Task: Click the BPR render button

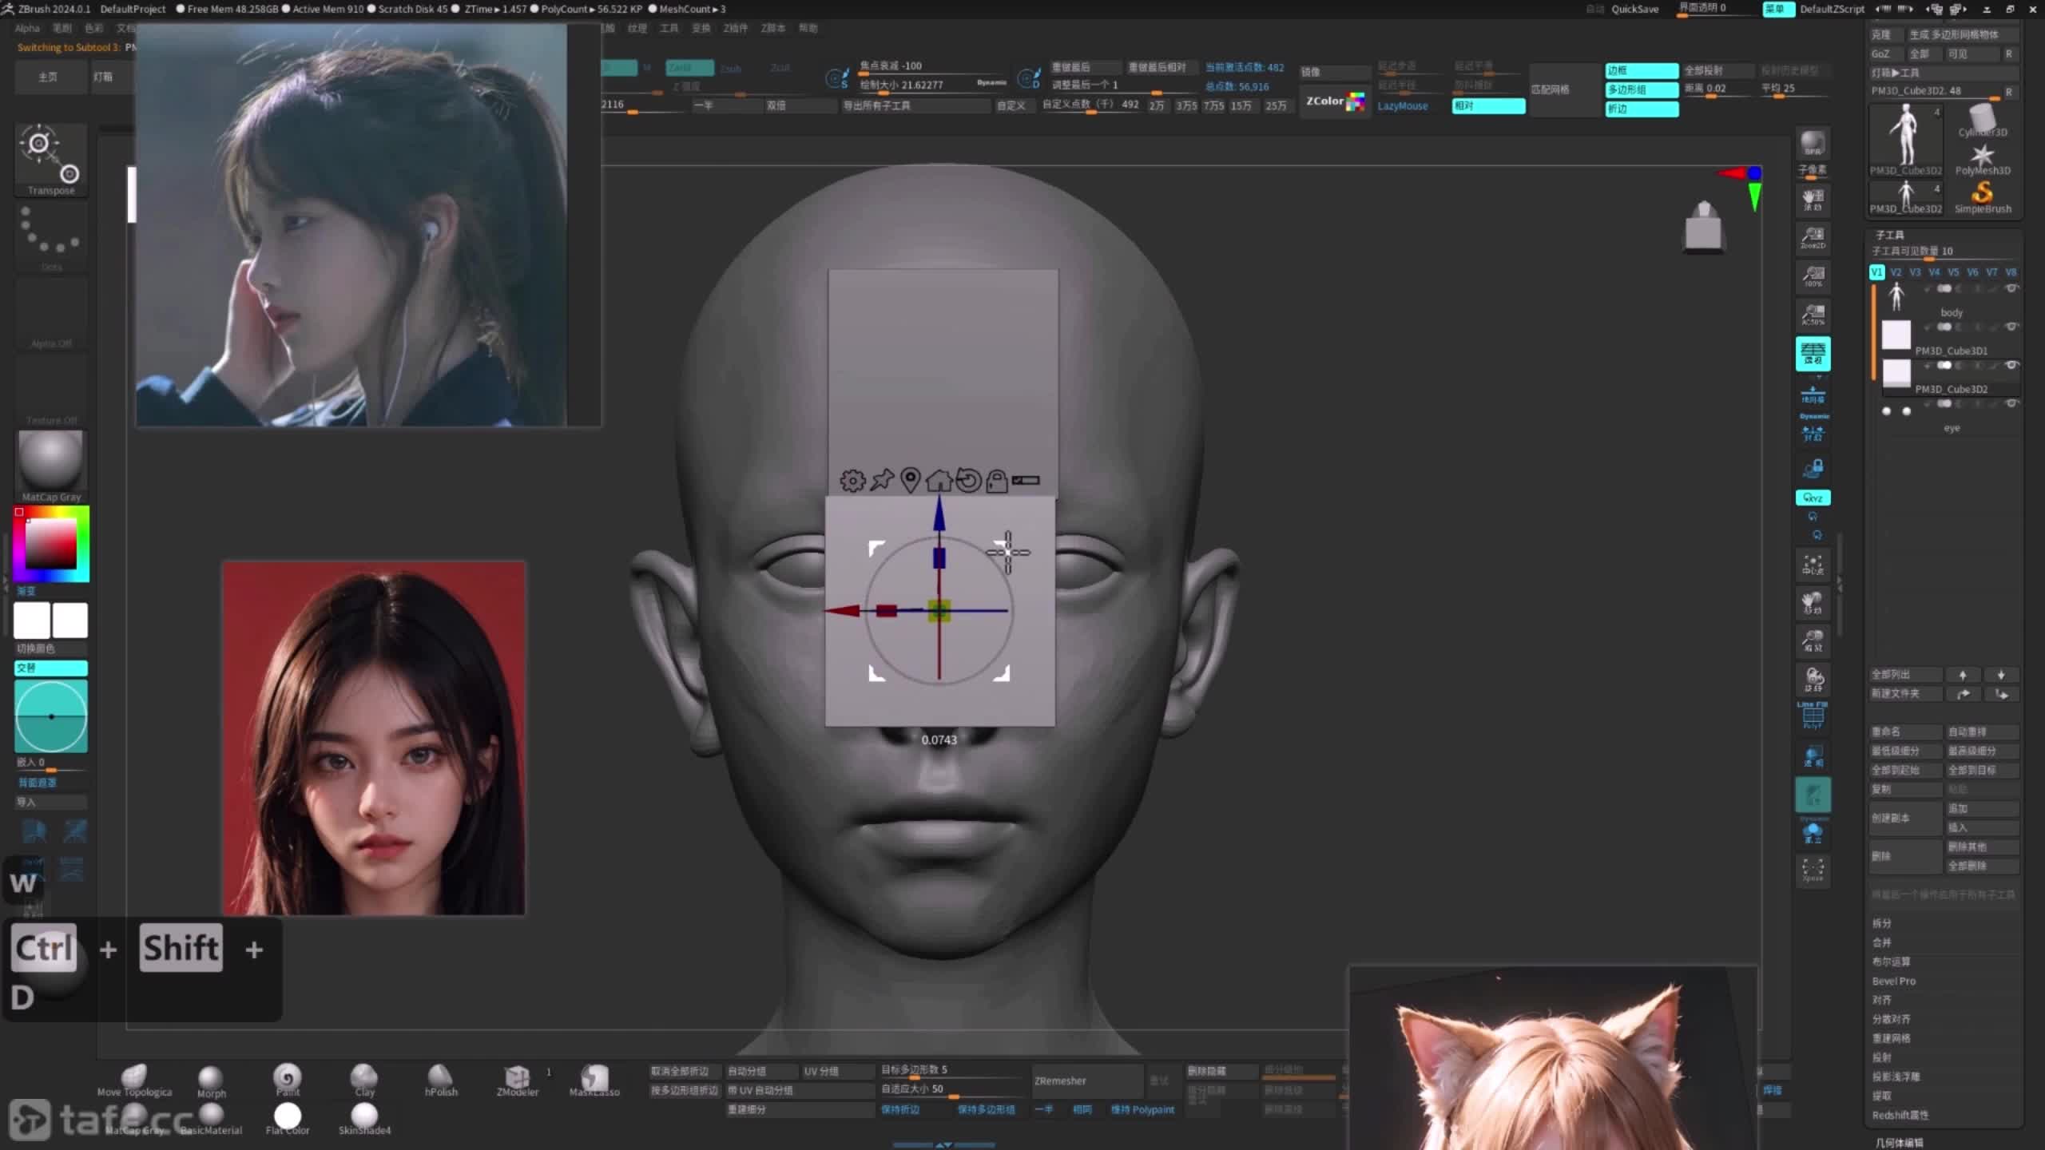Action: coord(1813,145)
